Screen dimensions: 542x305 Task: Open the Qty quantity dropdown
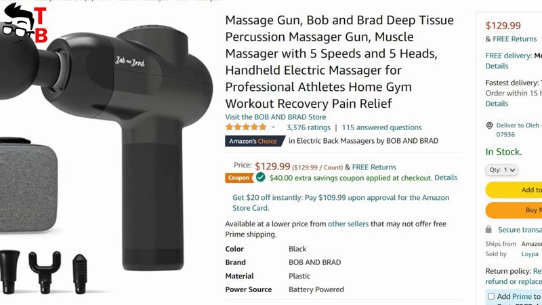click(x=501, y=170)
